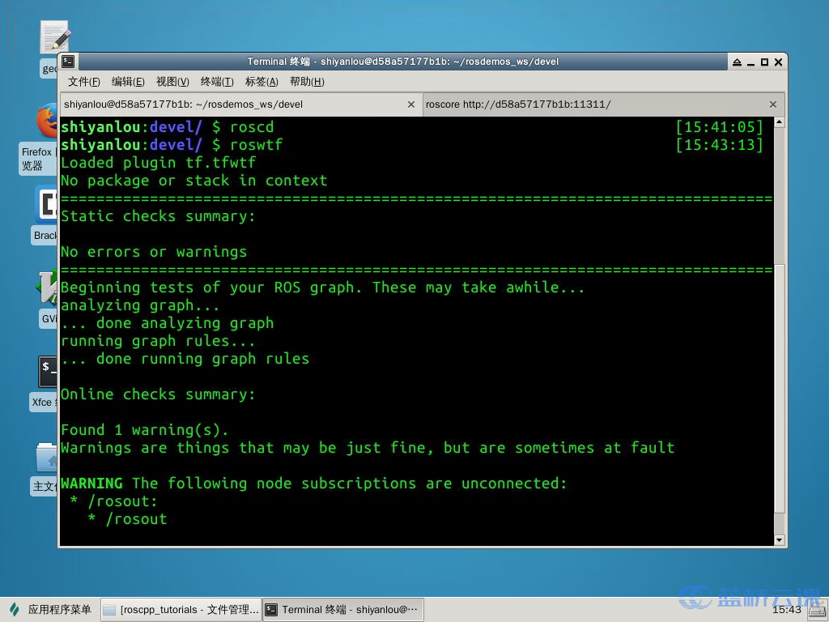This screenshot has height=622, width=829.
Task: Switch to the roscpp_tutorials file manager taskbar item
Action: [181, 610]
